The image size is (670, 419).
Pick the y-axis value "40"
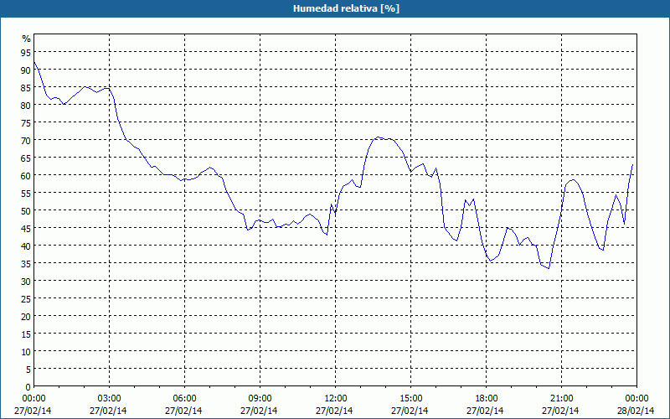pos(26,246)
